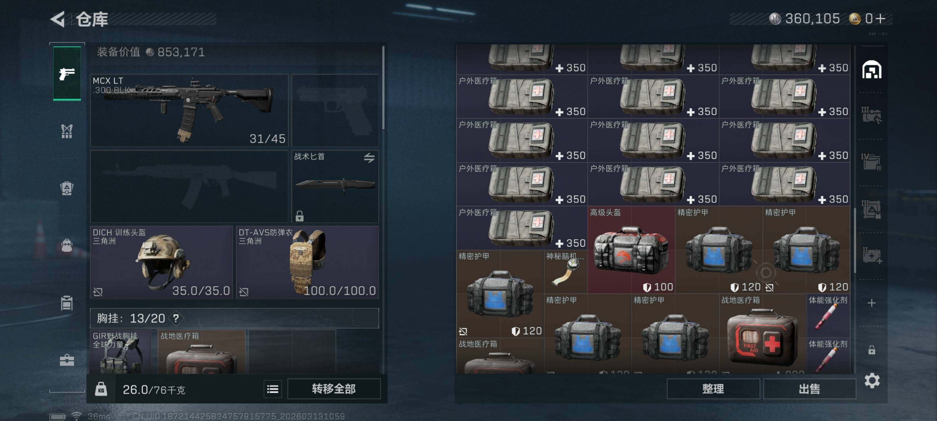Add currency with the plus beside gold coins
Screen dimensions: 937x421
880,18
